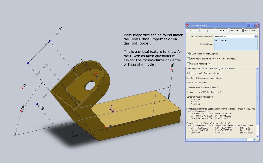The image size is (263, 163).
Task: Click the 'Lyy = 5435720.38' value
Action: [224, 130]
